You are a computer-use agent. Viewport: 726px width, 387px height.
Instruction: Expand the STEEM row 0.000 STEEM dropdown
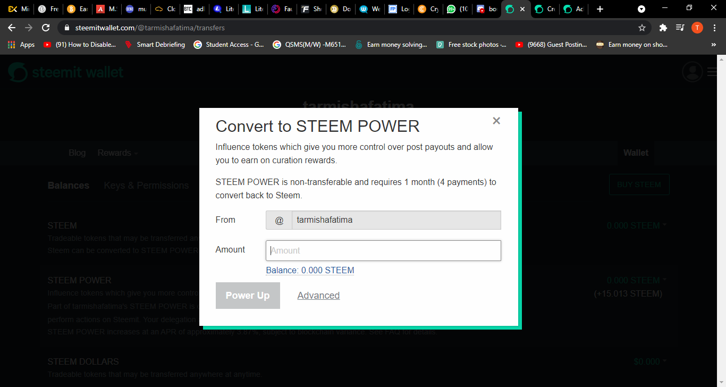click(x=637, y=225)
